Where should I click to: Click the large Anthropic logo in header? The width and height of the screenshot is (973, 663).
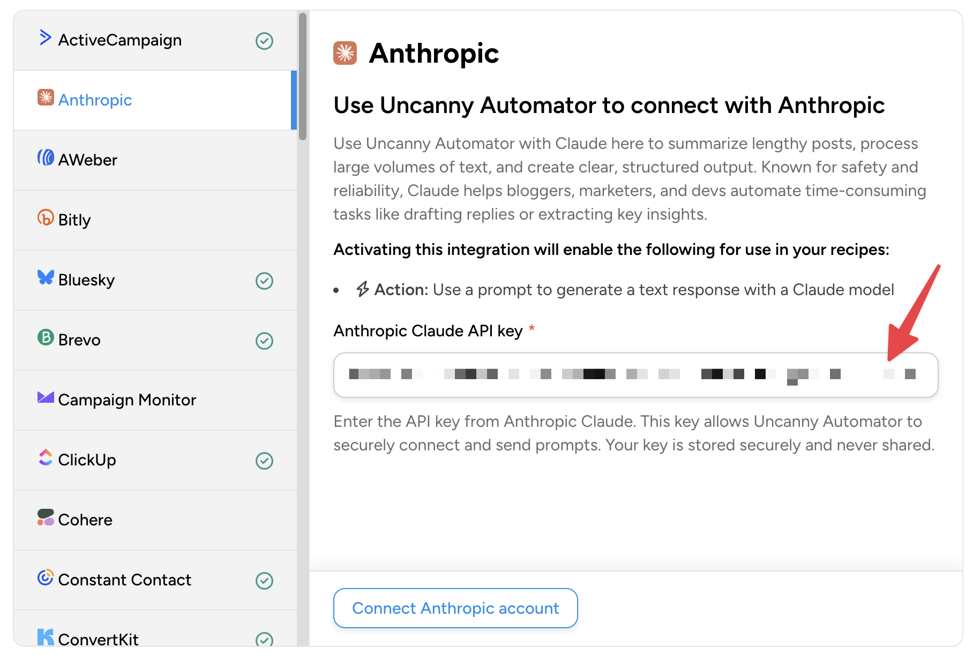[x=345, y=54]
